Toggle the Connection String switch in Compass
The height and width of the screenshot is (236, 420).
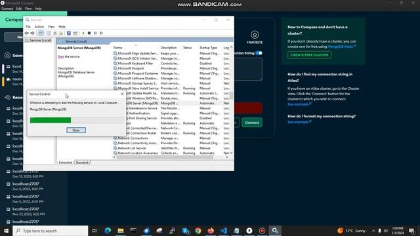[x=259, y=53]
